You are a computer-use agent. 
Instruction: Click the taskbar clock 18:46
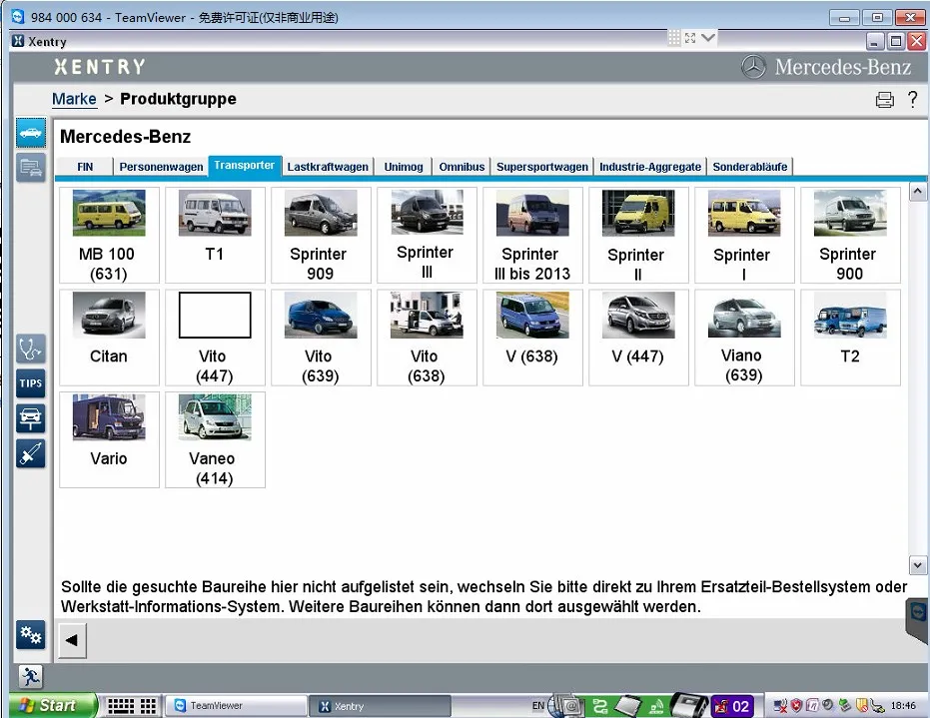point(903,706)
